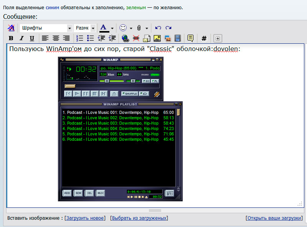Screen dimensions: 307x227
Task: Insert an image with the picture icon
Action: (x=157, y=38)
